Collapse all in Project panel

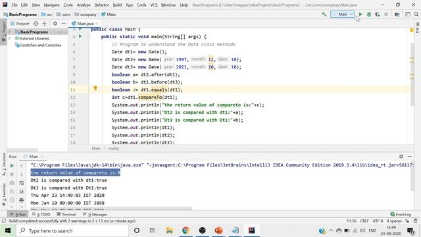pos(44,24)
